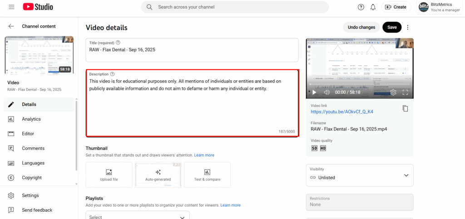
Task: Open Comments in the sidebar
Action: pyautogui.click(x=33, y=148)
